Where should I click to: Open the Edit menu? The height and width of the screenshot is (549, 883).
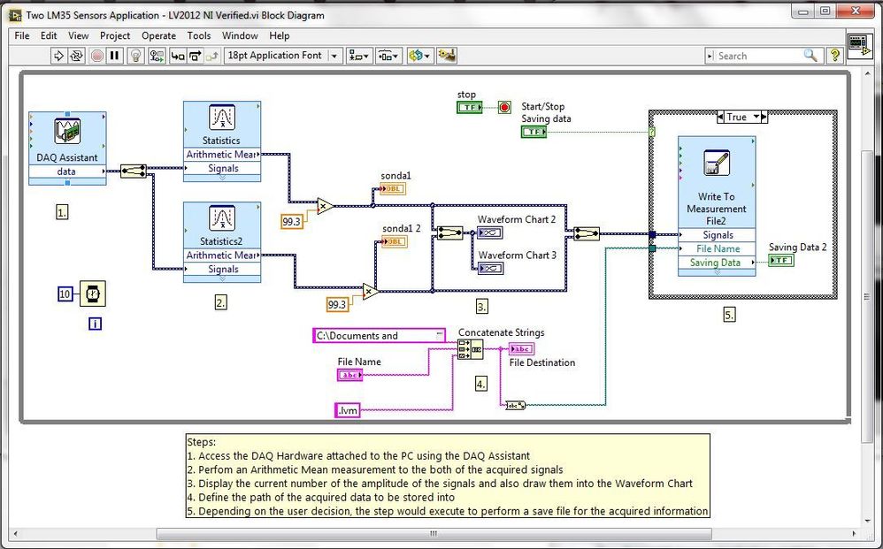point(49,35)
